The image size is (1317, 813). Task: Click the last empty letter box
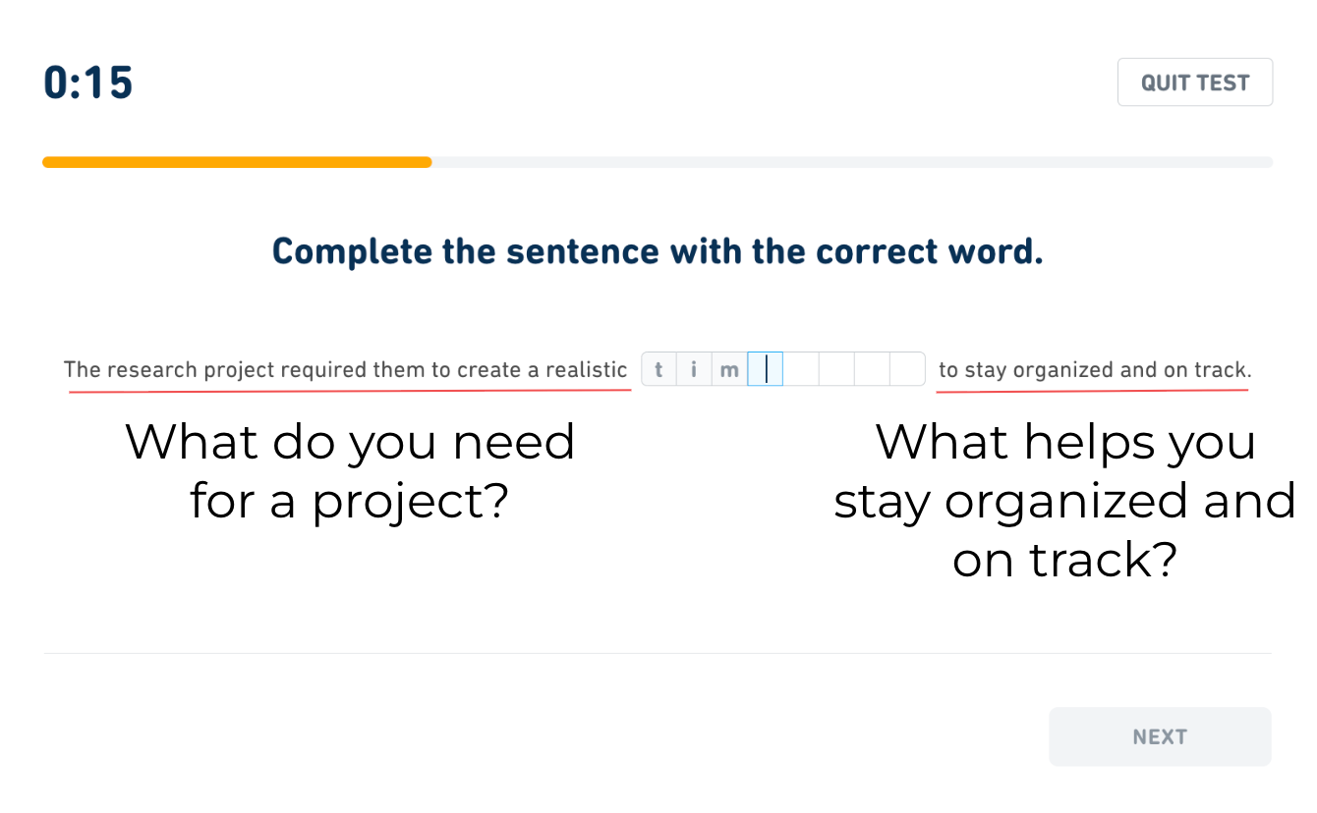[907, 370]
